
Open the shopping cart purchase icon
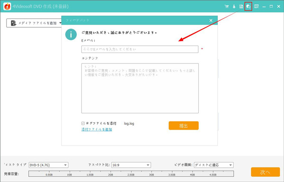point(227,7)
